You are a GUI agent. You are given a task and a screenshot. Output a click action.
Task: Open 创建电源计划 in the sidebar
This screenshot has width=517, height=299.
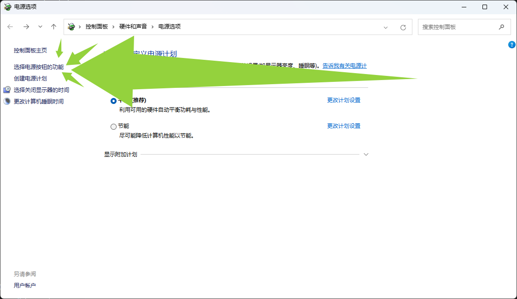[30, 78]
